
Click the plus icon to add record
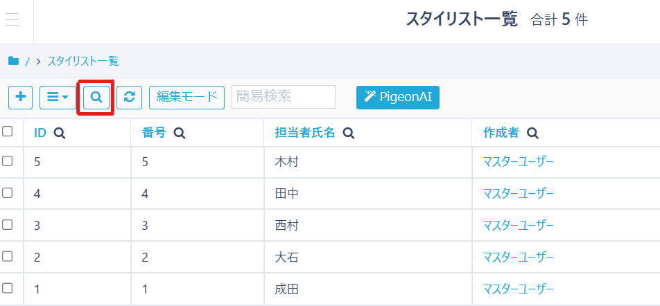coord(20,98)
